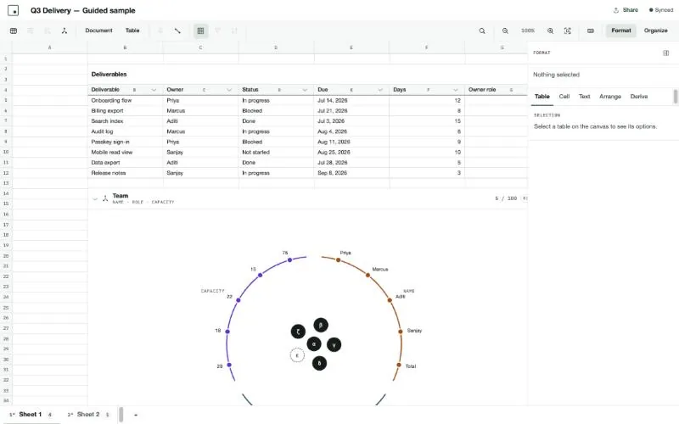Click the Onboarding flow cell
679x424 pixels.
(x=126, y=100)
